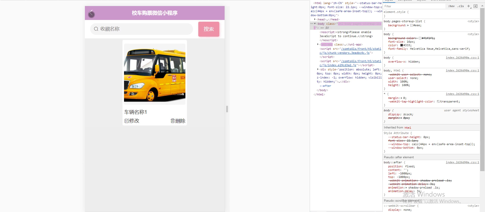Click the ::-webkit-scrollbar selector
This screenshot has width=485, height=212.
[x=400, y=206]
